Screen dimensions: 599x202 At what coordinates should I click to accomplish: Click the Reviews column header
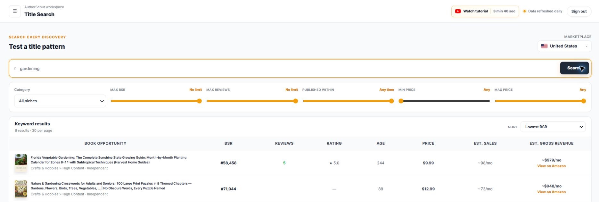pos(284,143)
